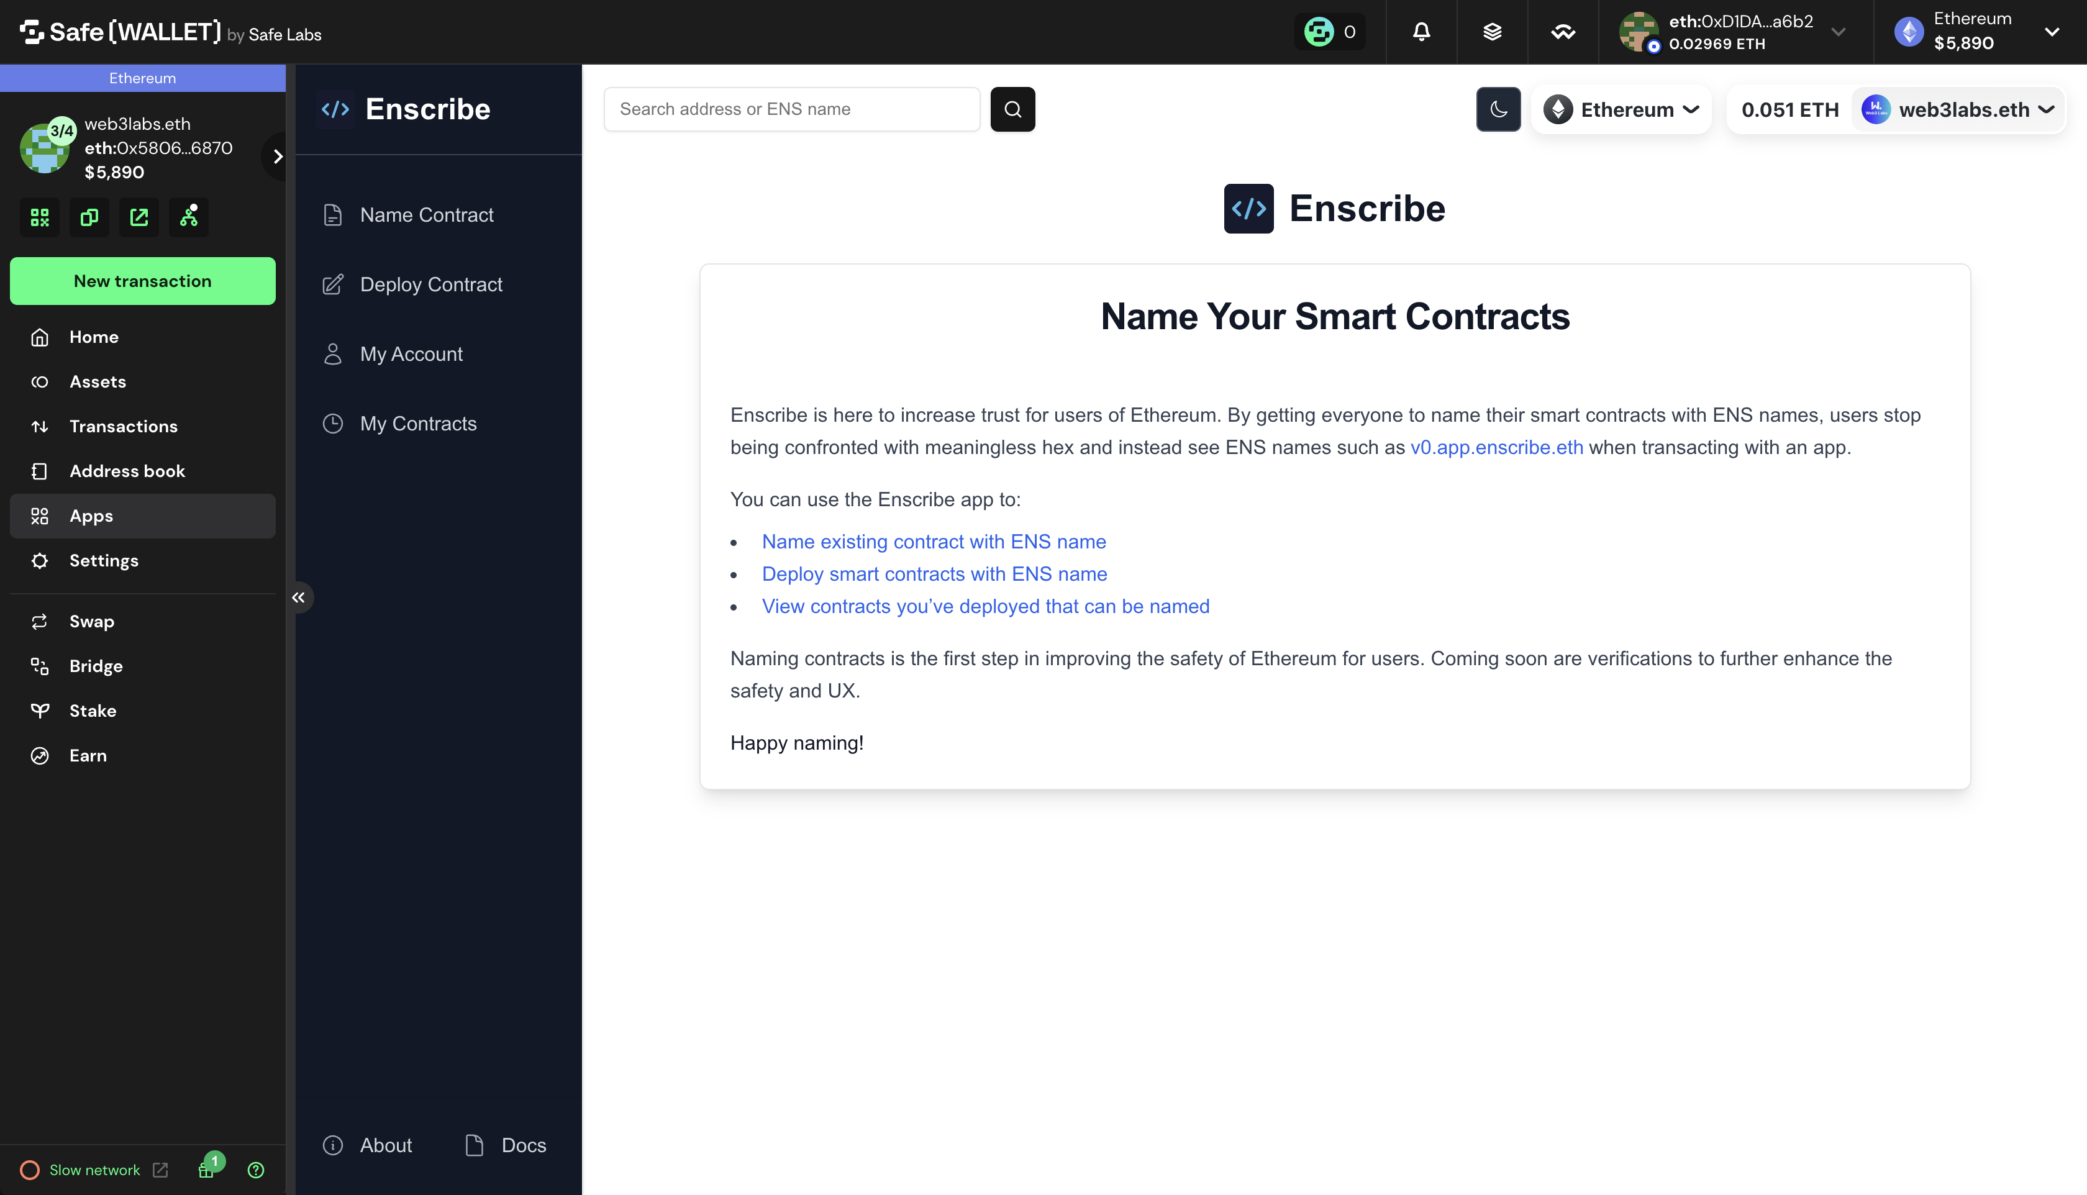Viewport: 2087px width, 1195px height.
Task: Collapse the Enscribe sidebar with double-chevron
Action: pyautogui.click(x=299, y=597)
